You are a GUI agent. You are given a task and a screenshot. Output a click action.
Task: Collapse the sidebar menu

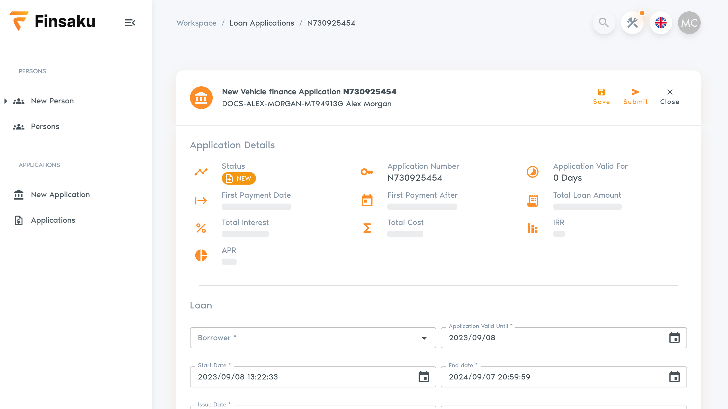(x=130, y=23)
